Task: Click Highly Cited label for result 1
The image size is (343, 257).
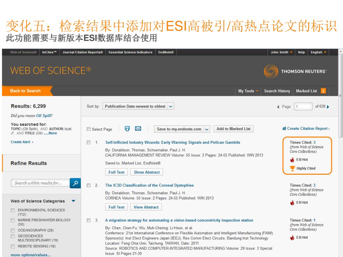Action: point(306,169)
